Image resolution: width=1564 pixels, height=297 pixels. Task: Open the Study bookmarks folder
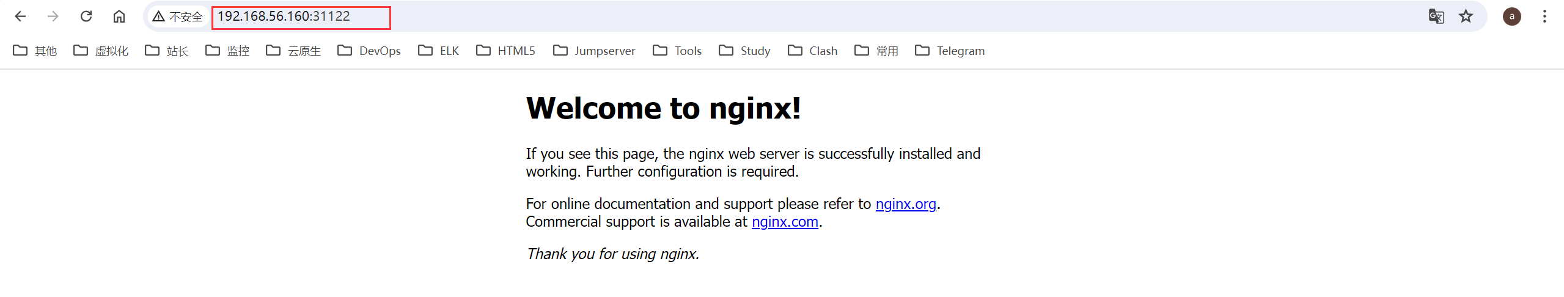click(x=744, y=51)
